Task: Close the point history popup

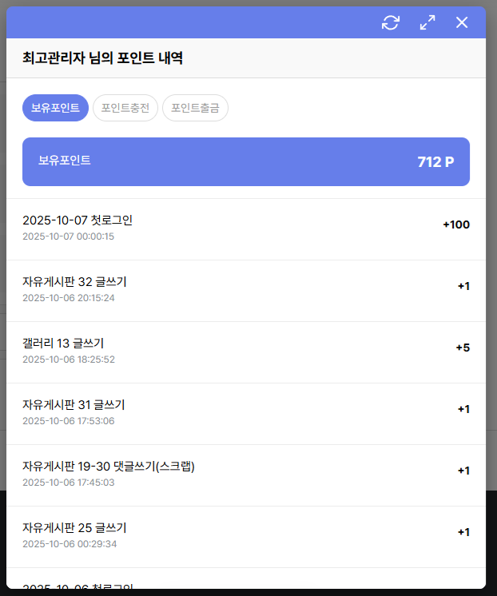Action: pos(462,22)
